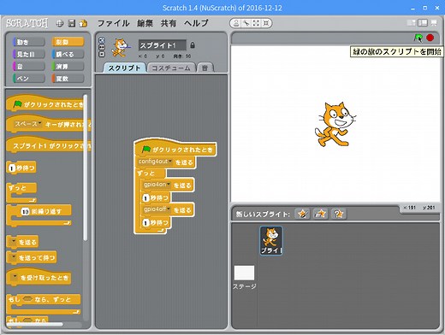Screen dimensions: 445x335
Task: Click palette スプライト1 がクリック hat block
Action: coord(48,144)
